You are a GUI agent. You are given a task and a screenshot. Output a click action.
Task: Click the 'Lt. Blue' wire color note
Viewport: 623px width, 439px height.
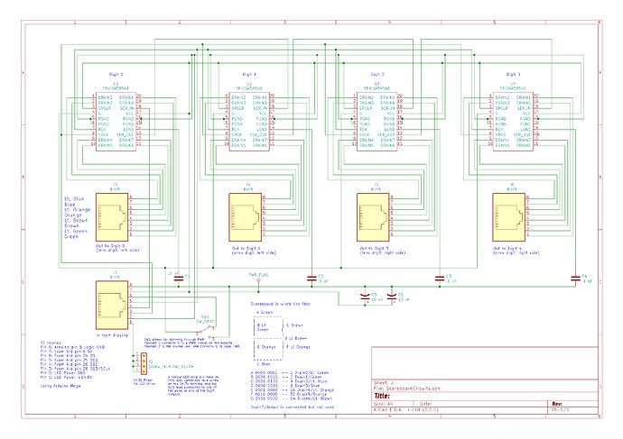pos(74,198)
